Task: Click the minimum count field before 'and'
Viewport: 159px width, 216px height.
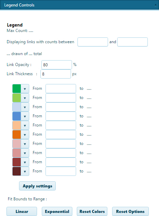Action: click(x=93, y=42)
